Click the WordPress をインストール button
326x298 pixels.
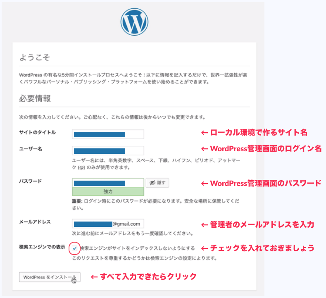pos(50,277)
